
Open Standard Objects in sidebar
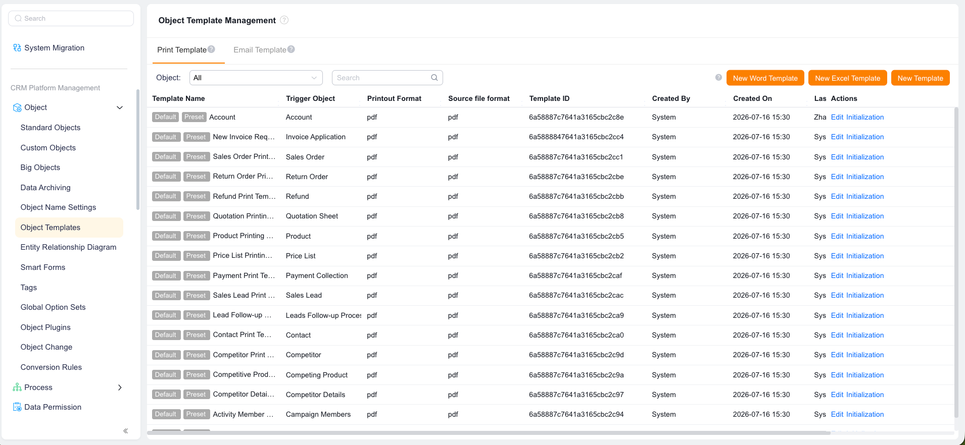[51, 128]
